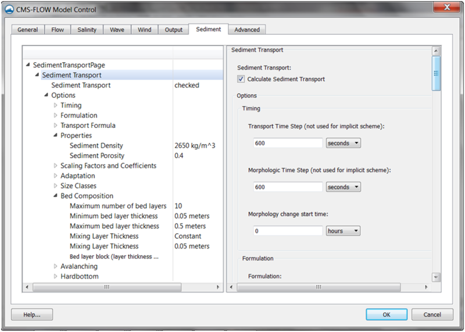This screenshot has width=465, height=332.
Task: Click the Mixing Layer Thickness 'Constant' value
Action: coord(188,236)
